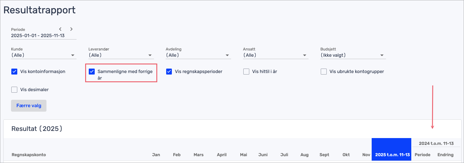Click the Jan column header
The width and height of the screenshot is (464, 163).
[156, 155]
